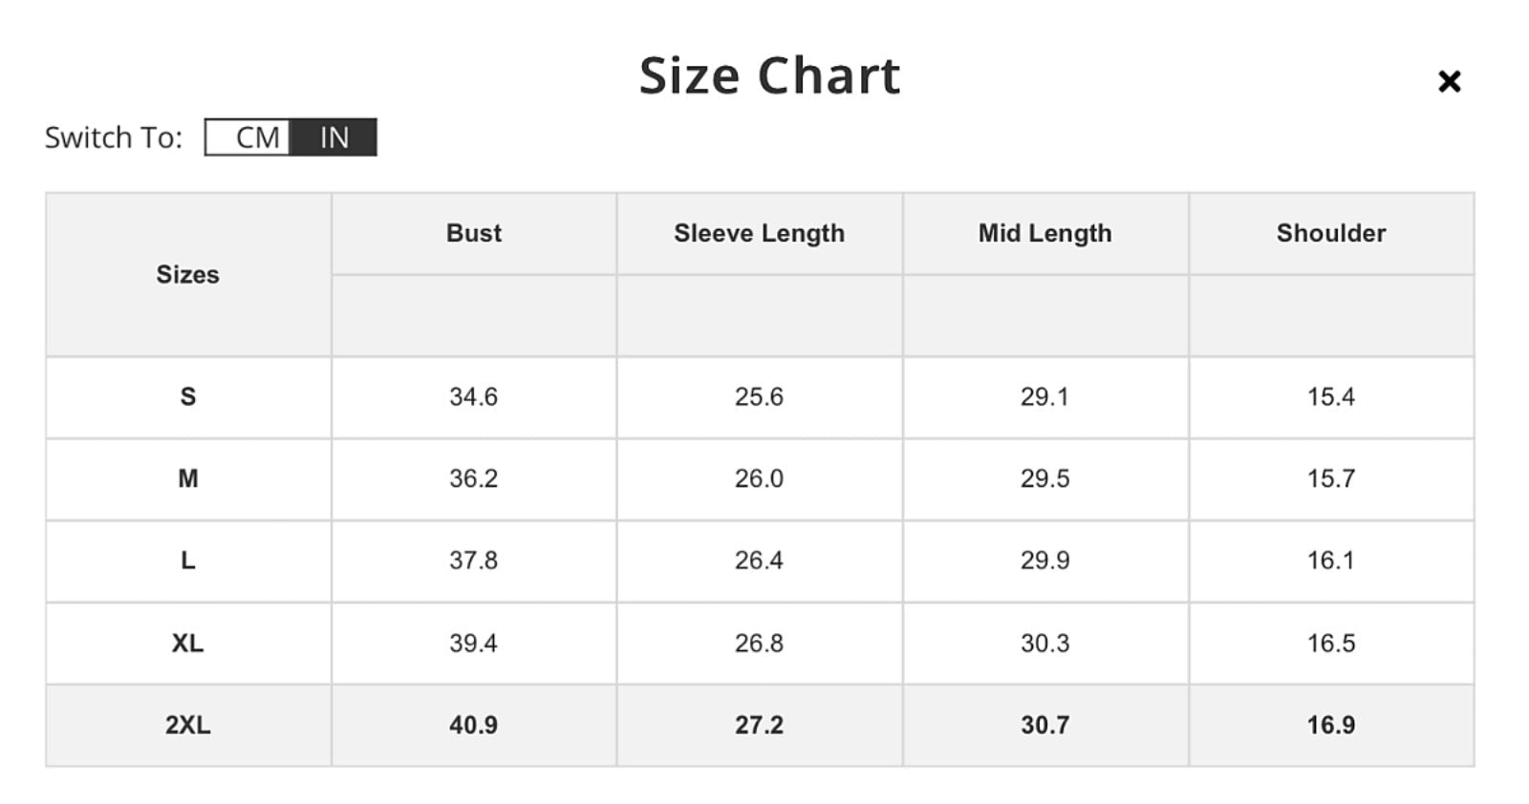
Task: Close the Size Chart dialog
Action: point(1449,81)
